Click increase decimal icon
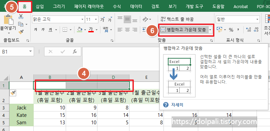270x131 pixels. coord(249,30)
